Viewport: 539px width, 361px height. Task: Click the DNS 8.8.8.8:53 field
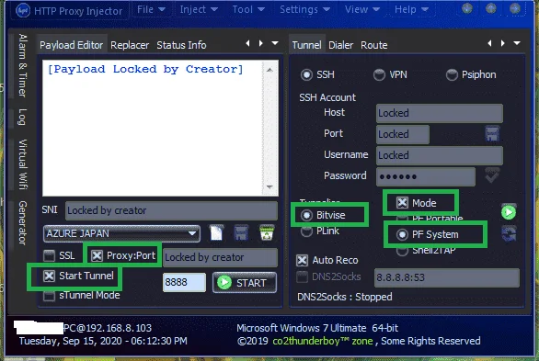[446, 277]
